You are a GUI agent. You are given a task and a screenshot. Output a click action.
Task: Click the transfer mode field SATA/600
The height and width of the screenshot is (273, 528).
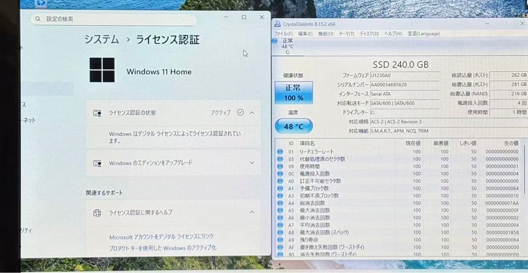[x=404, y=103]
